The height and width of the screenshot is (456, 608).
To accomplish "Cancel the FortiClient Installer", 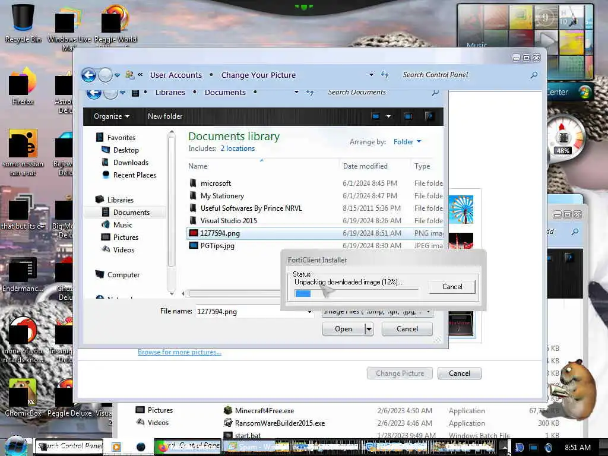I will pos(452,287).
